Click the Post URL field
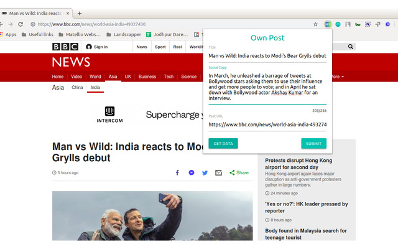398x249 pixels. (x=267, y=125)
